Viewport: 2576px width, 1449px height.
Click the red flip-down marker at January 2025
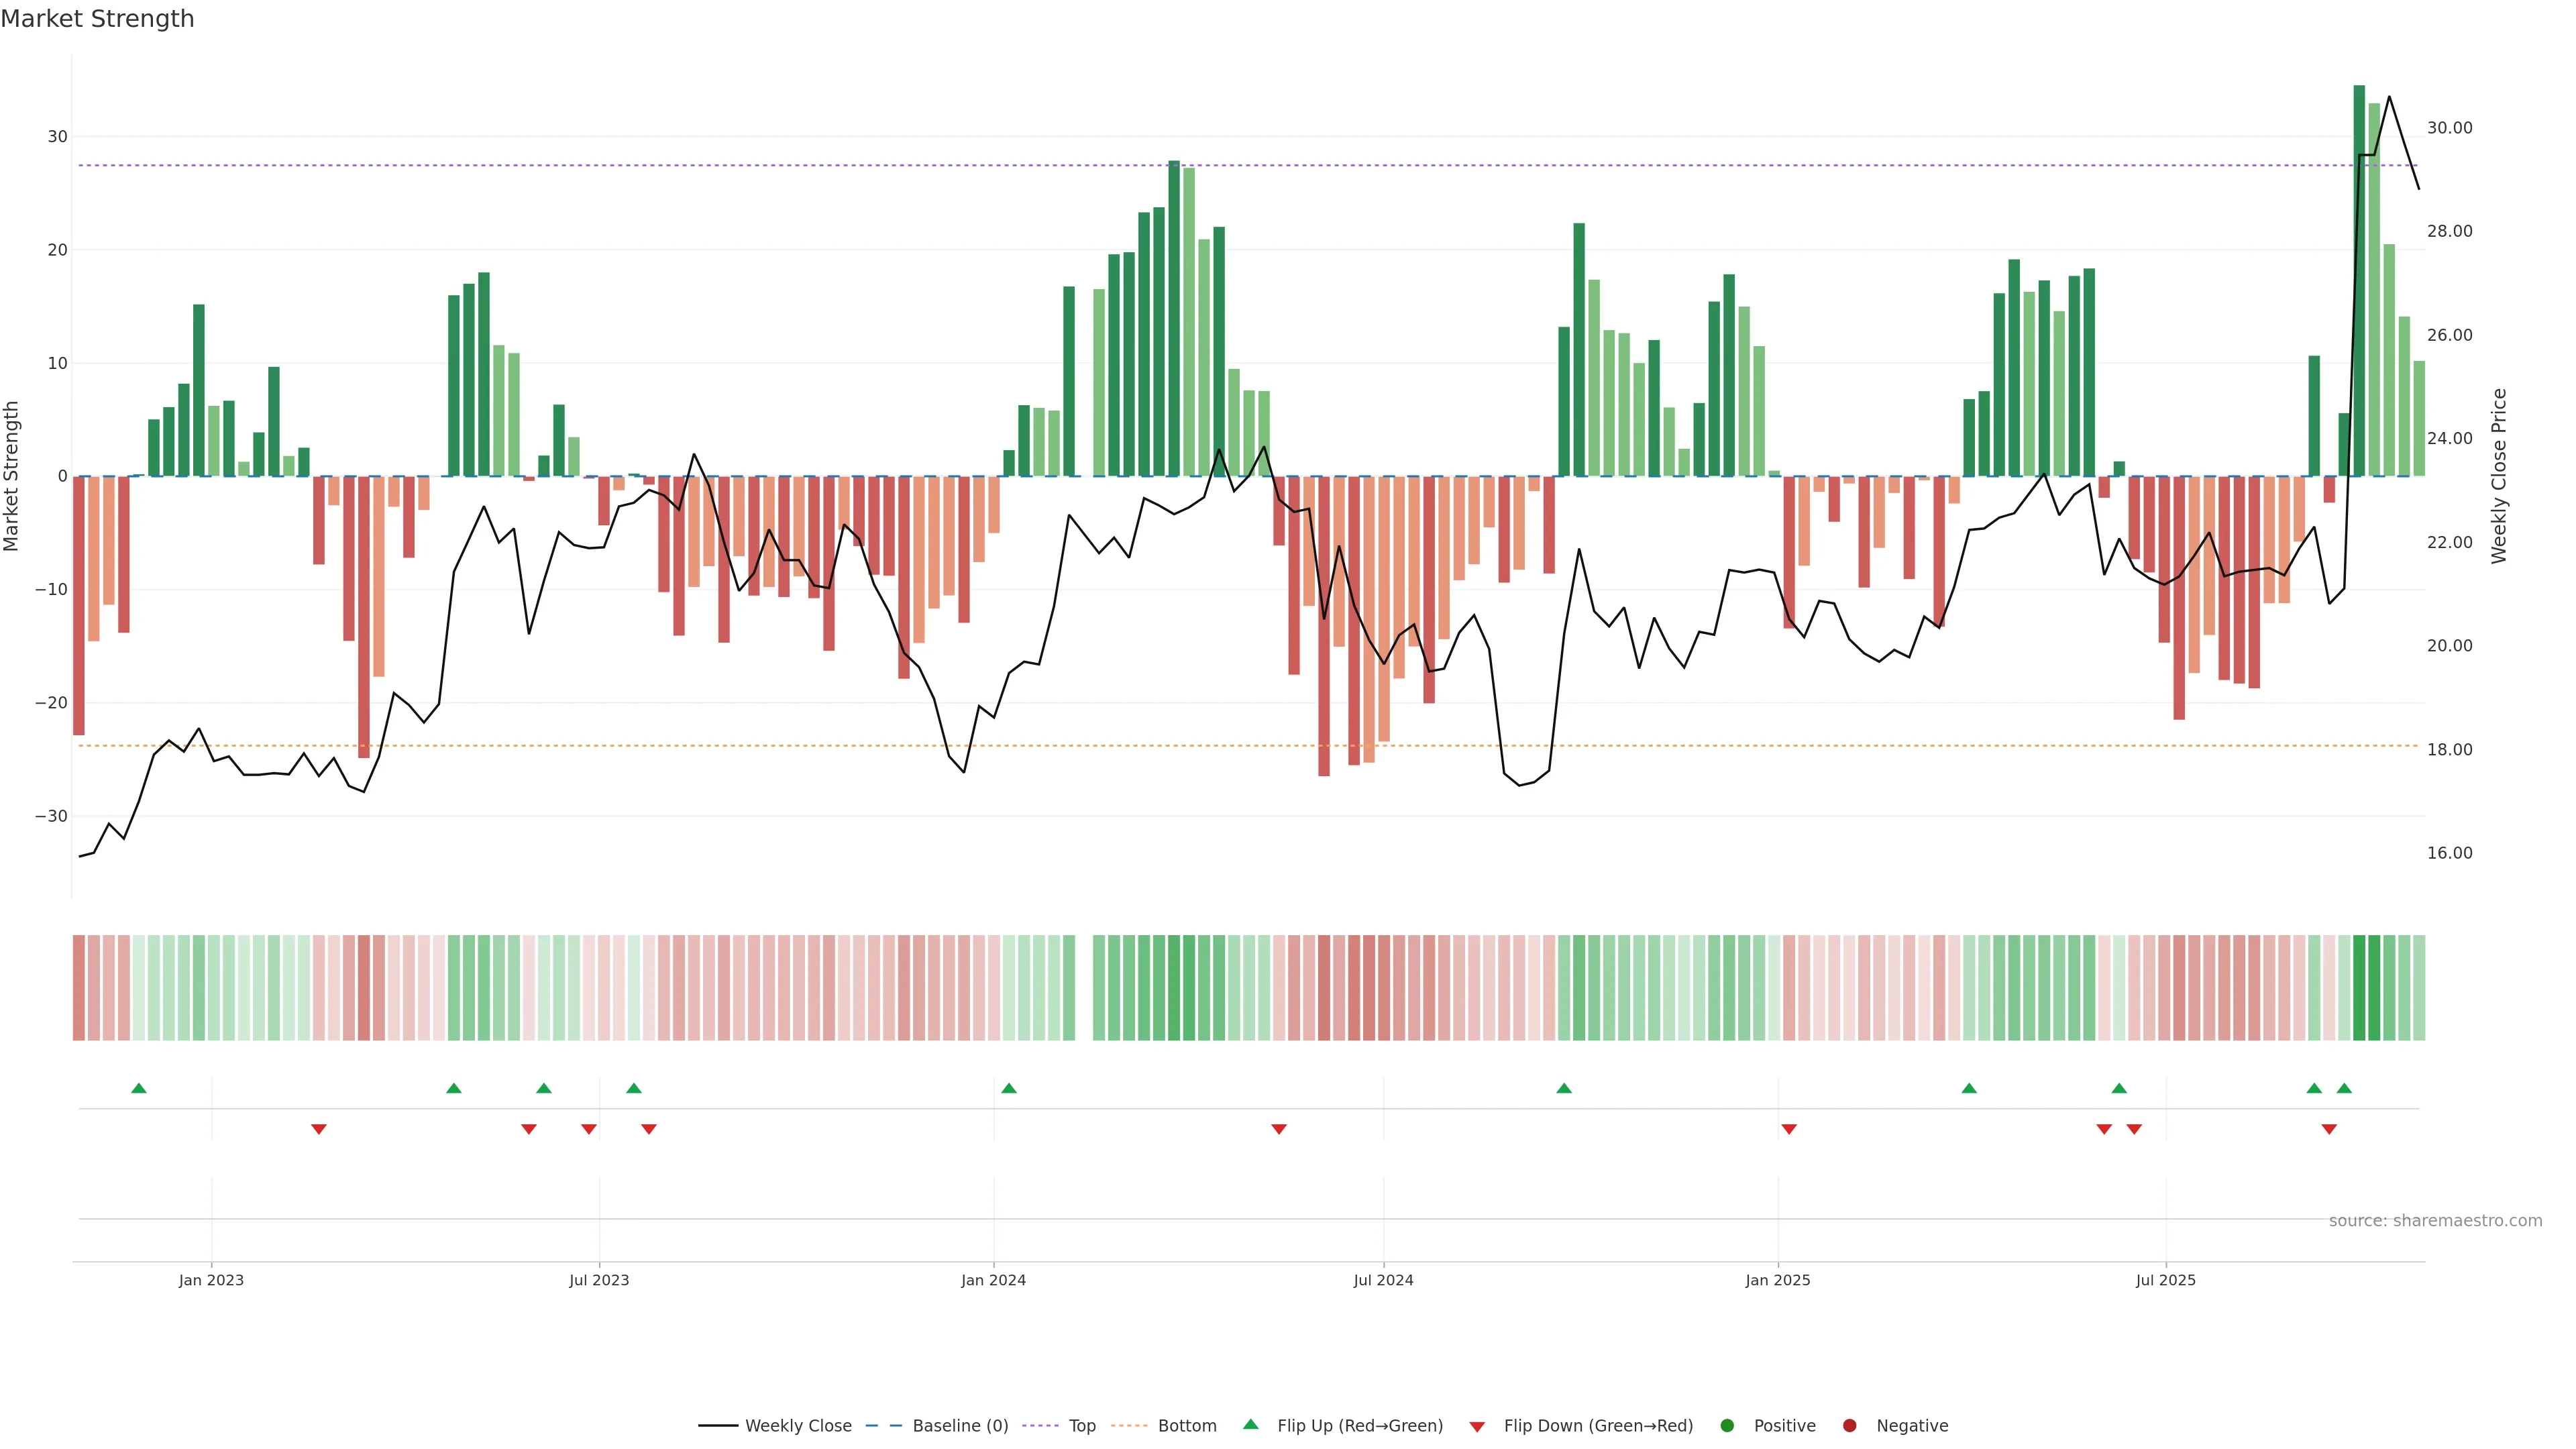coord(1789,1129)
